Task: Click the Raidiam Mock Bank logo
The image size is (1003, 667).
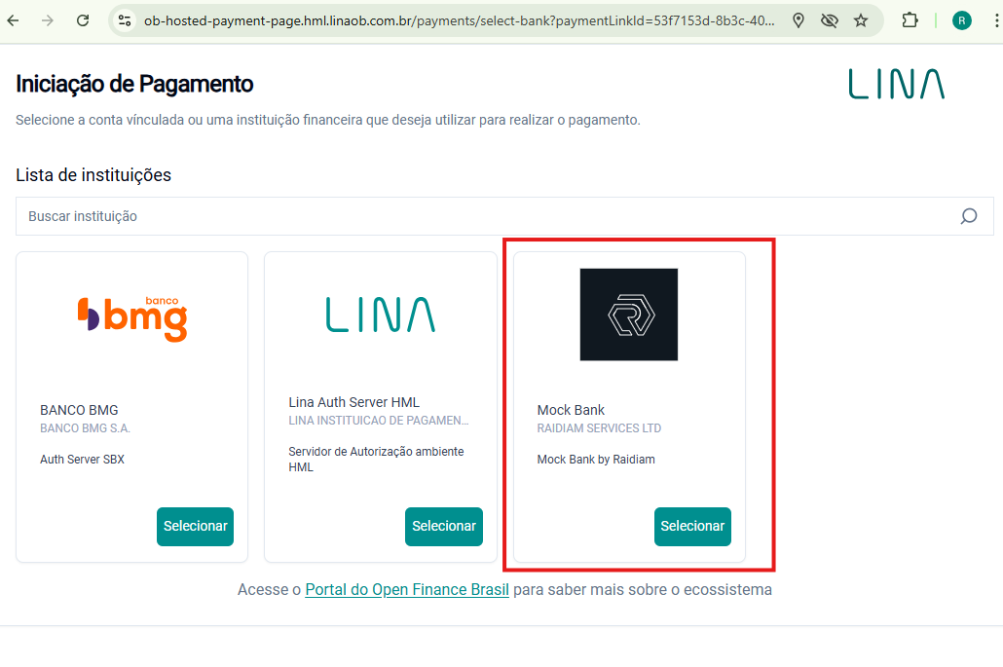Action: (x=629, y=315)
